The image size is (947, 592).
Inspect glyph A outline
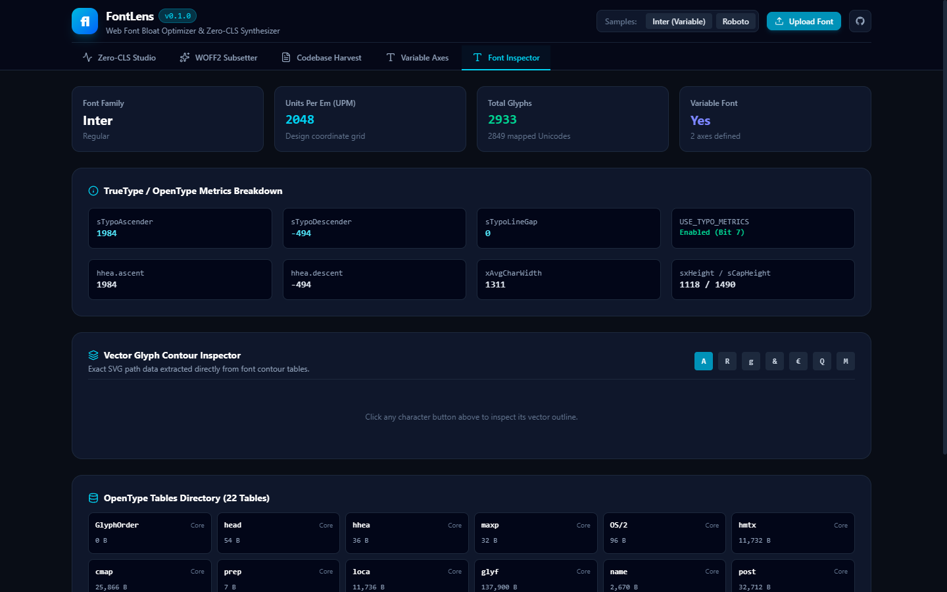point(704,361)
